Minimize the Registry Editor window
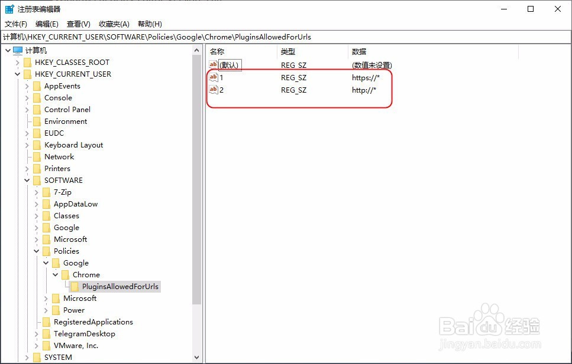Screen dimensions: 572x364 tap(504, 9)
